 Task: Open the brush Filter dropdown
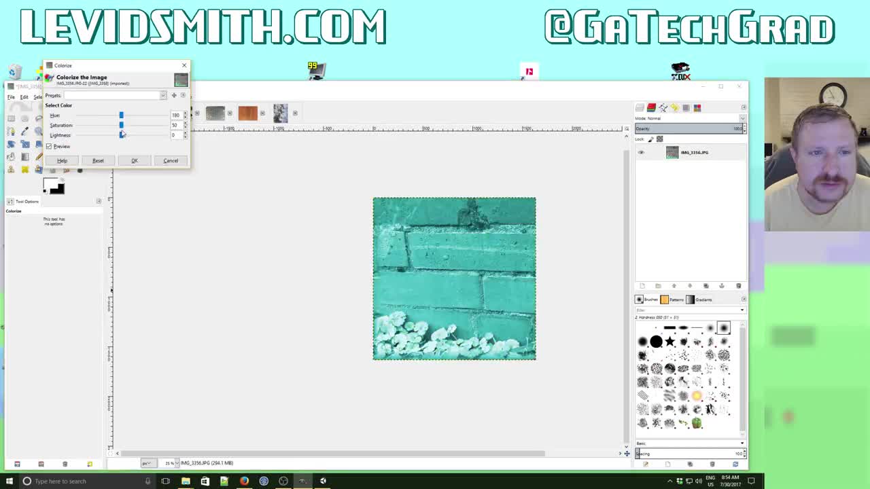[741, 310]
